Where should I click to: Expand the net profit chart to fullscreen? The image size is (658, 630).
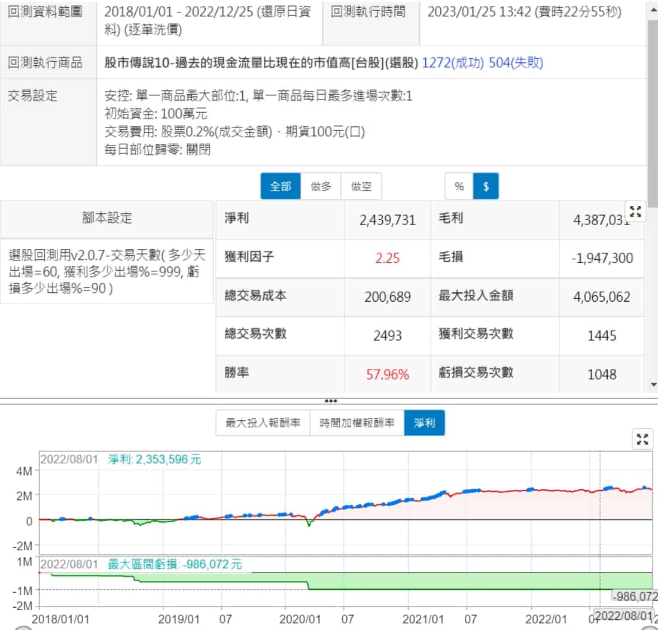(x=642, y=440)
